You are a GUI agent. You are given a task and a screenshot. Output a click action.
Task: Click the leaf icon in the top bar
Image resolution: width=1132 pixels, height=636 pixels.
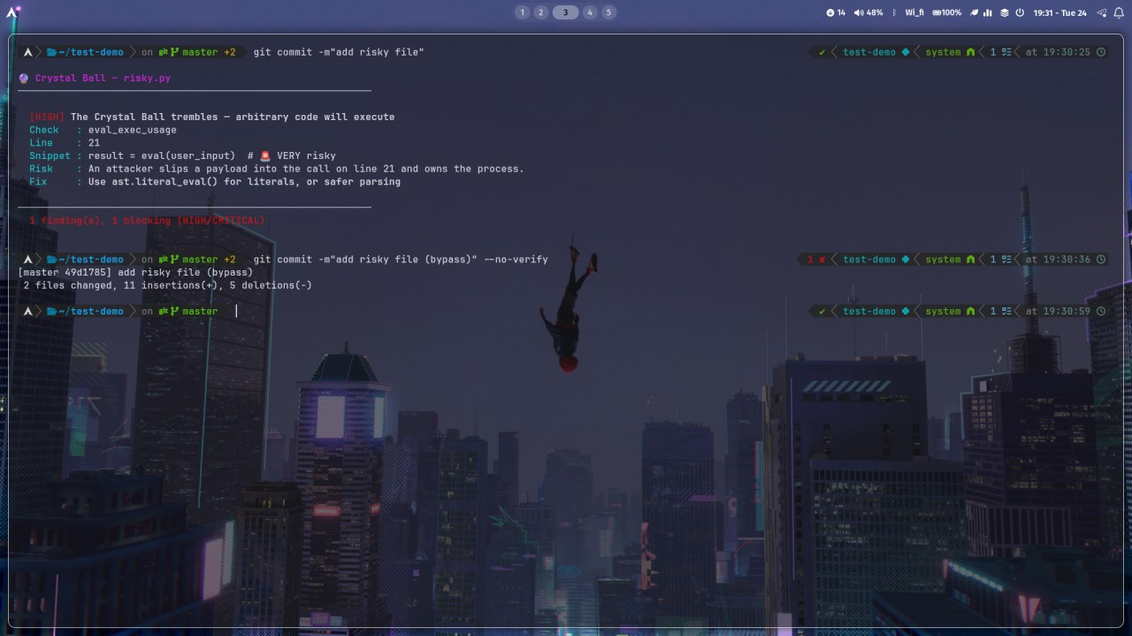click(974, 12)
